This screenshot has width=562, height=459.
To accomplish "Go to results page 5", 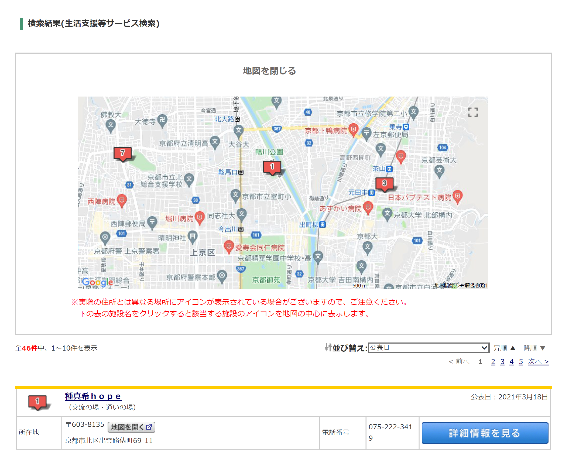I will 521,362.
